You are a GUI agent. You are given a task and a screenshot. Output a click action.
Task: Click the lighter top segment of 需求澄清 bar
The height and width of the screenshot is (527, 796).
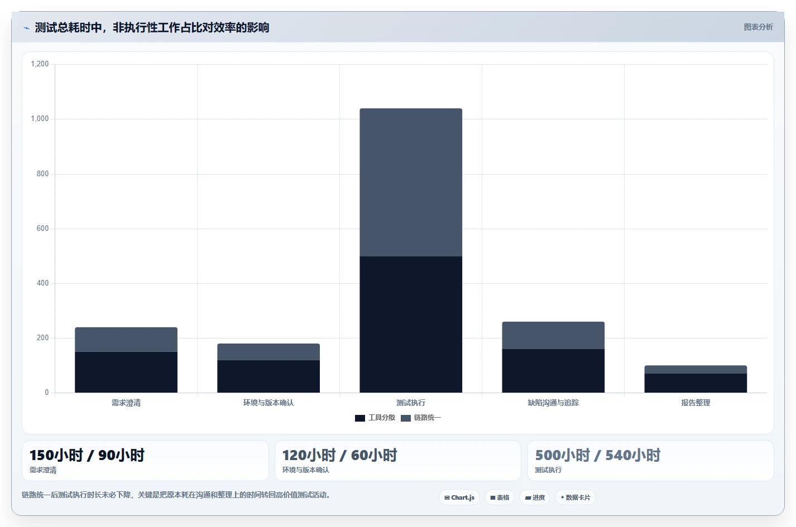click(126, 340)
